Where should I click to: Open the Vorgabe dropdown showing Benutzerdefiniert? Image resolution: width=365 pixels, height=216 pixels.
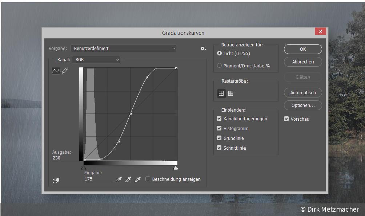(x=124, y=48)
